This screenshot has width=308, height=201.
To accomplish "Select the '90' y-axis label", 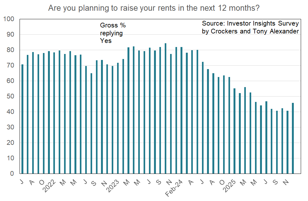I will tap(10, 35).
